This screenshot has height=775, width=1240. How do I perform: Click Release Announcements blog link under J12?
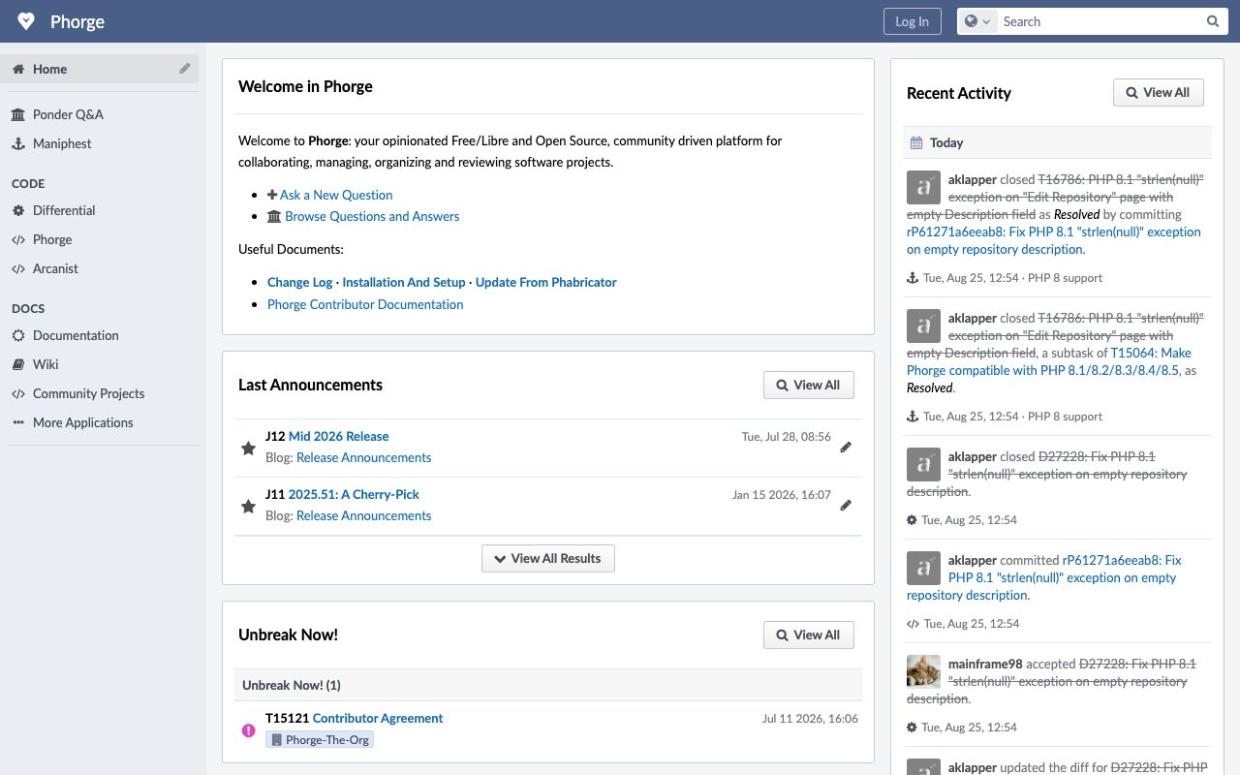pos(363,457)
